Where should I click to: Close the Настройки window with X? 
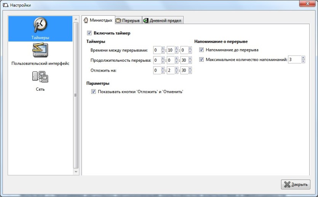click(307, 3)
